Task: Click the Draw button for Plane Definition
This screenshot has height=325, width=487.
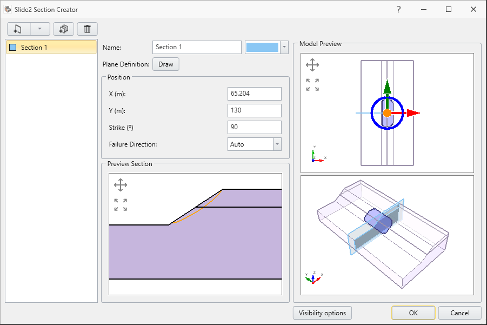Action: pos(165,64)
